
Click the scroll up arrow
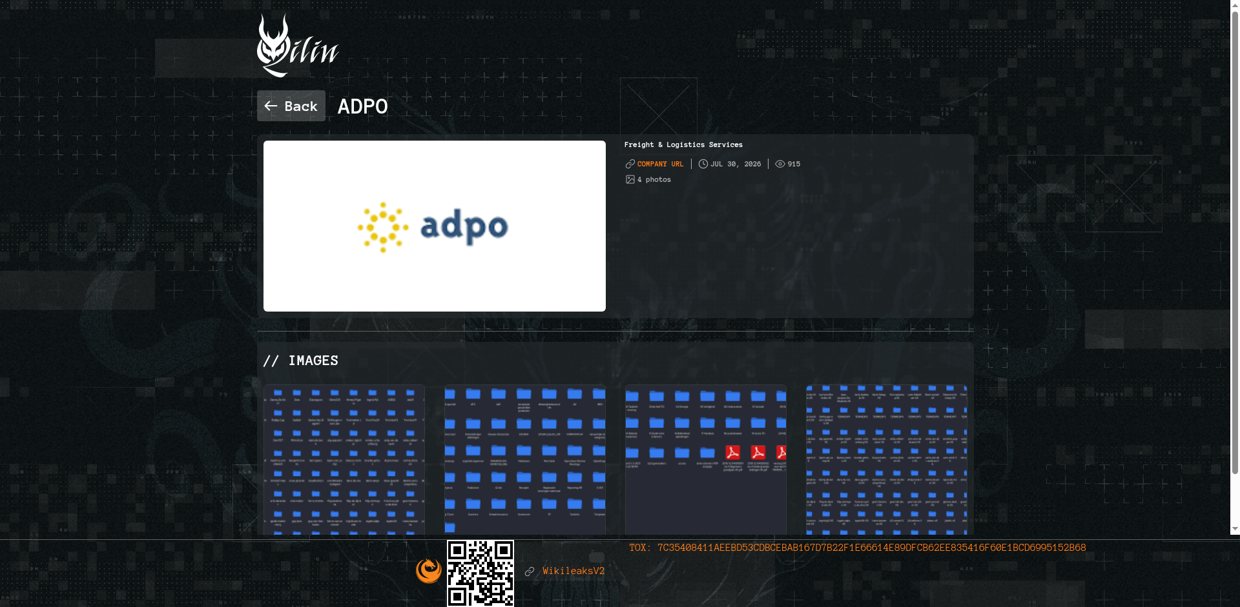coord(1235,5)
